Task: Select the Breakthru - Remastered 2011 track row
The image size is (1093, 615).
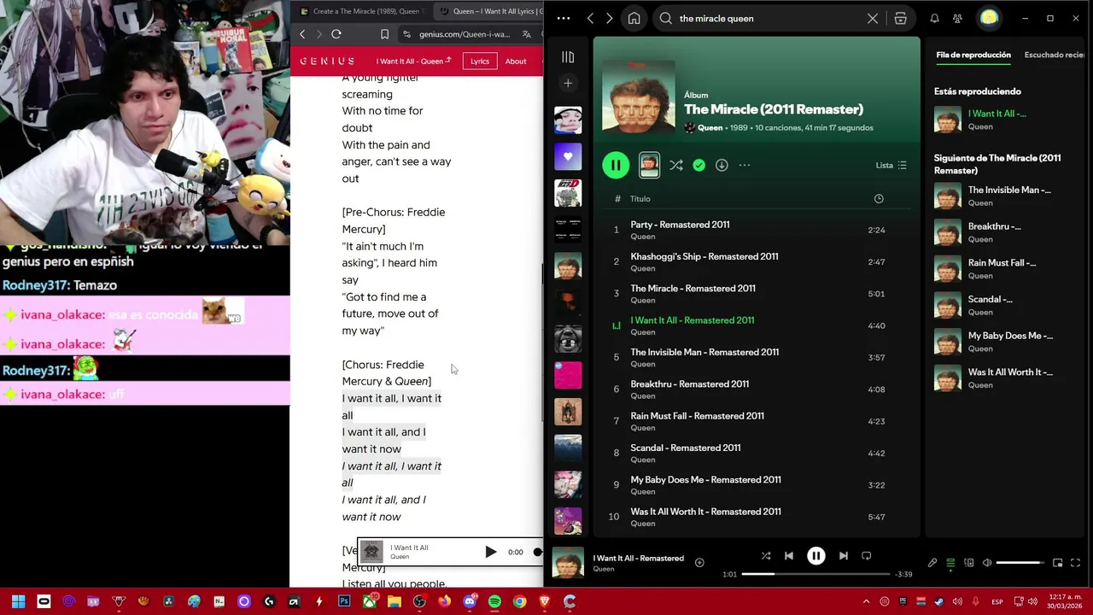Action: [x=757, y=389]
